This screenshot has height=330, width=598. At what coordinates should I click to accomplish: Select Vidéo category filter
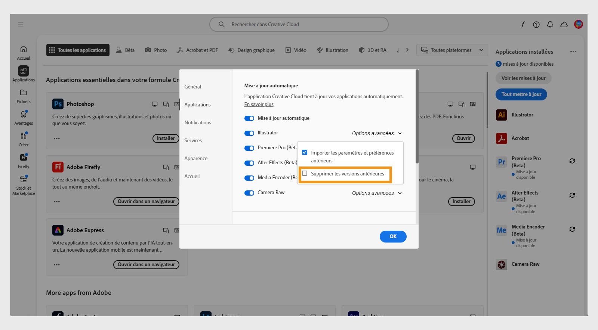296,50
